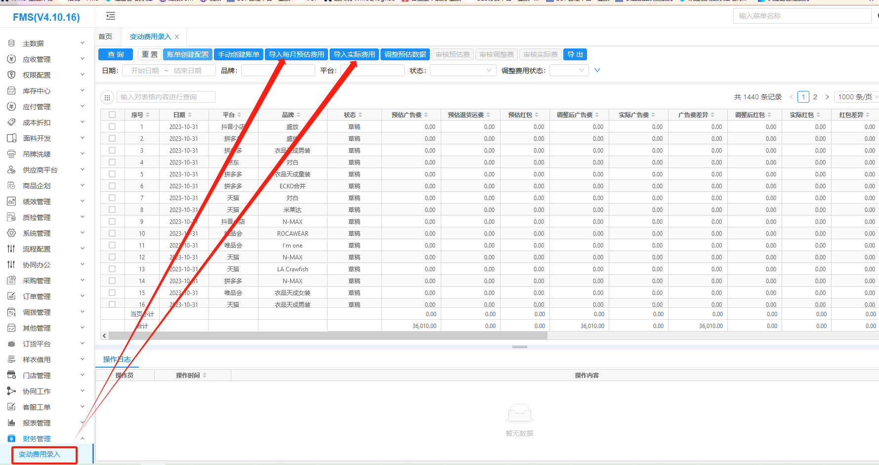
Task: Click the 查询 button
Action: point(116,54)
